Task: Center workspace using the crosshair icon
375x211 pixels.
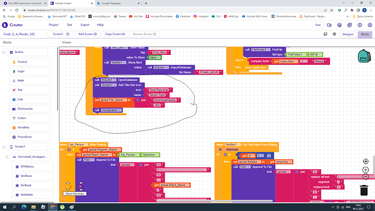Action: pyautogui.click(x=365, y=162)
